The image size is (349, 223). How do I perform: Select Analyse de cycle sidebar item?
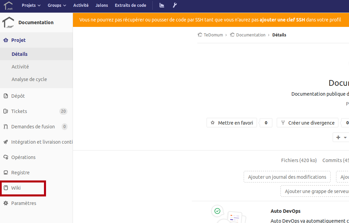[29, 79]
